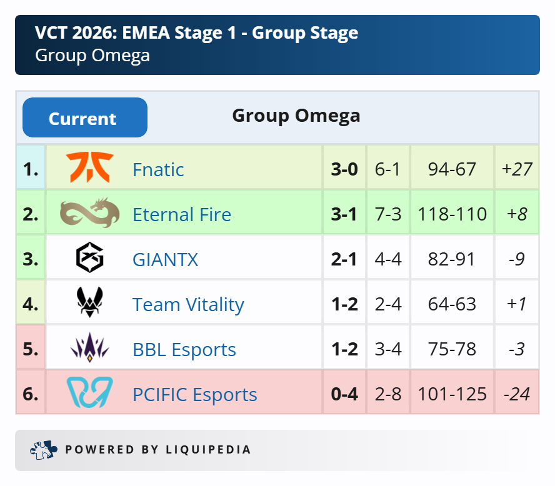Click the Powered by Liquipedia text
Viewport: 555px width, 486px height.
158,450
